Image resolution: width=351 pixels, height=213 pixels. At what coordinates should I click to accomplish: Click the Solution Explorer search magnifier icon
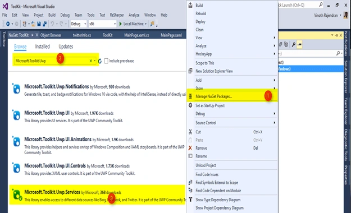[x=338, y=53]
